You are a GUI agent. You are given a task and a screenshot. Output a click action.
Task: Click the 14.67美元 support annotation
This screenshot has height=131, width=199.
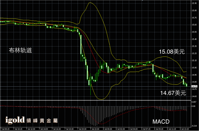click(173, 93)
